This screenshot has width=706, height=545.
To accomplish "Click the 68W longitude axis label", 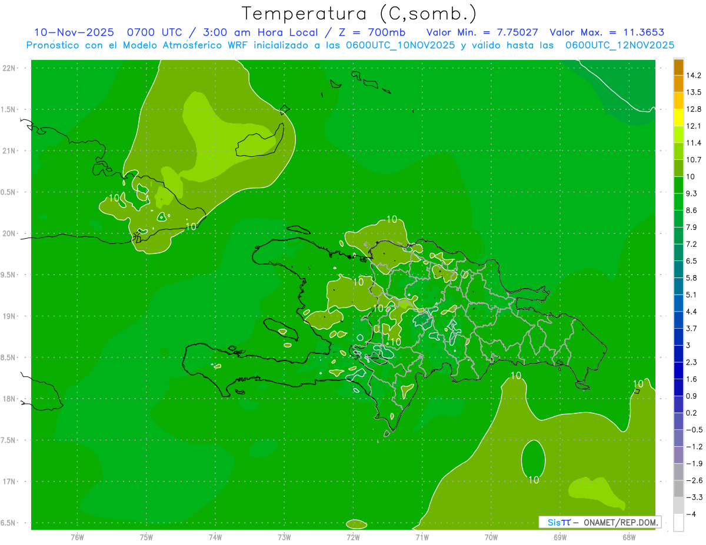I will [629, 537].
